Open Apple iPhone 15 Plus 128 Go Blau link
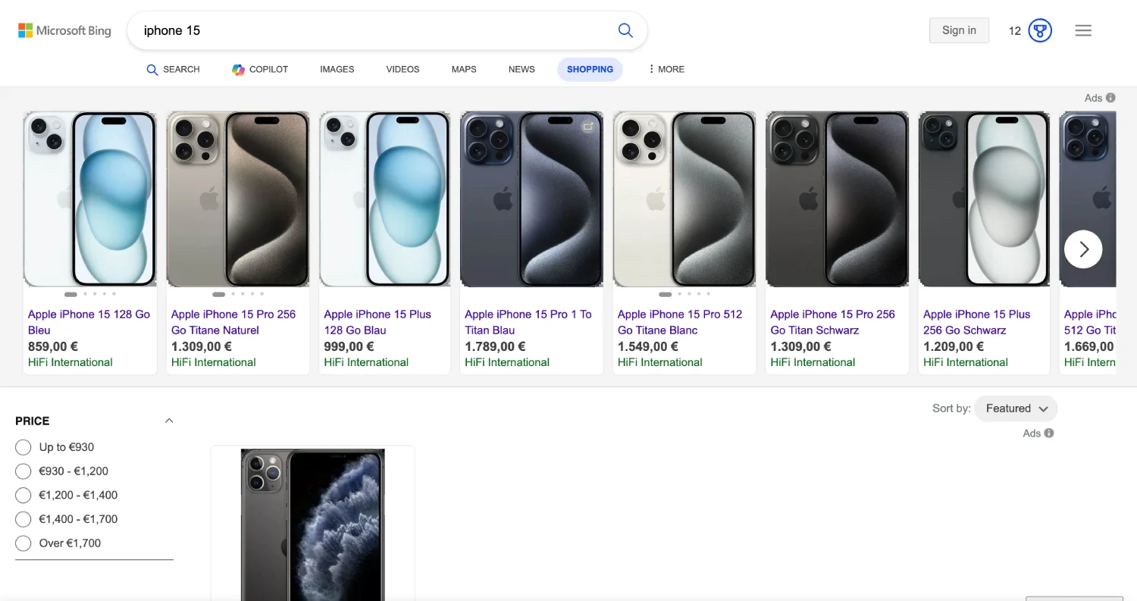The image size is (1137, 601). pos(377,322)
